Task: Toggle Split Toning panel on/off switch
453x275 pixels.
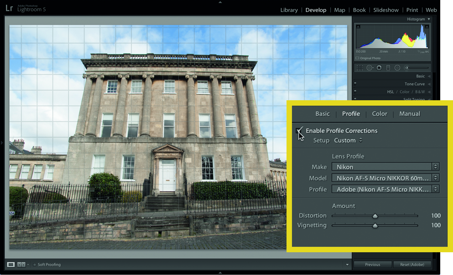Action: click(355, 99)
